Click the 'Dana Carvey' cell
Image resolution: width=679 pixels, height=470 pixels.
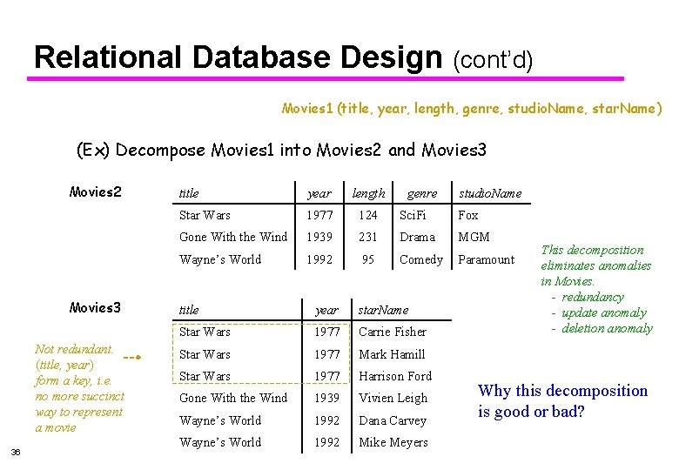(x=393, y=420)
